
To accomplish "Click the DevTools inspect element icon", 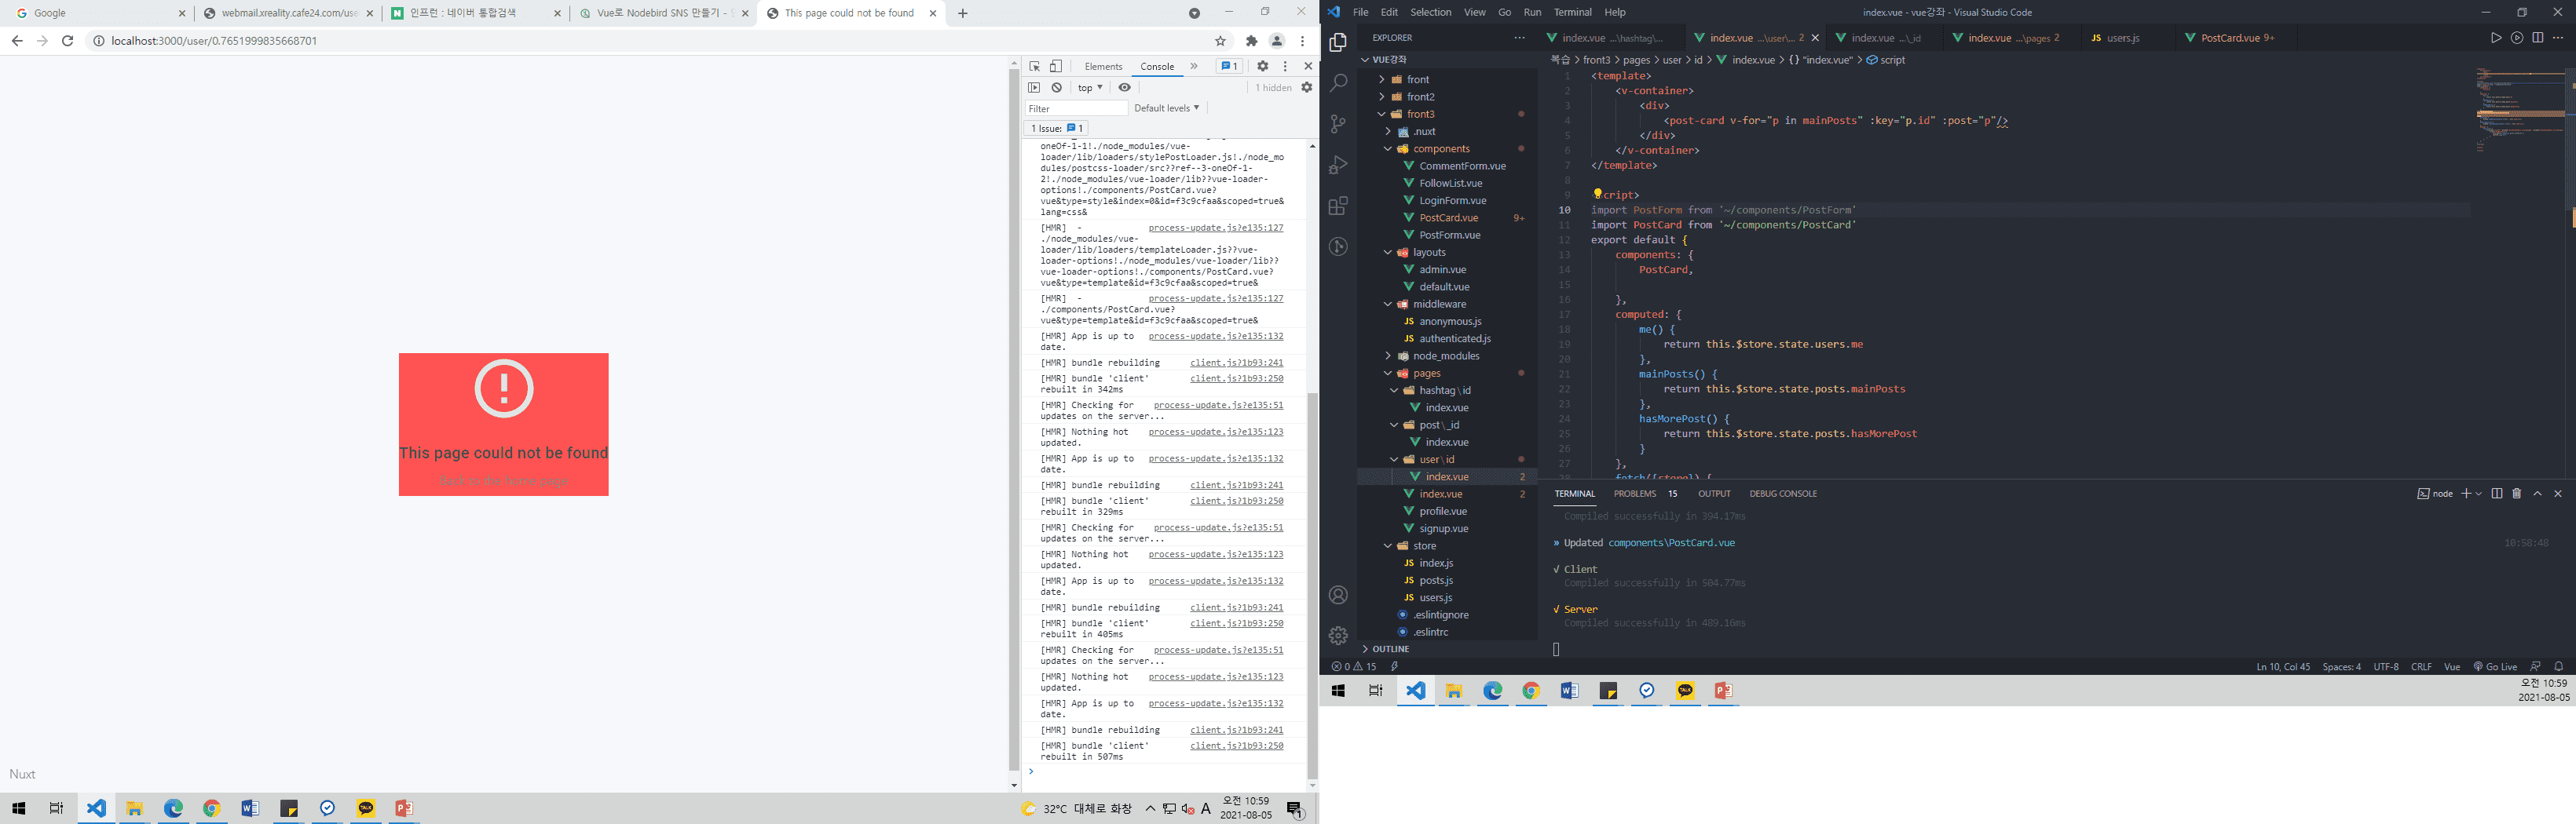I will coord(1035,66).
